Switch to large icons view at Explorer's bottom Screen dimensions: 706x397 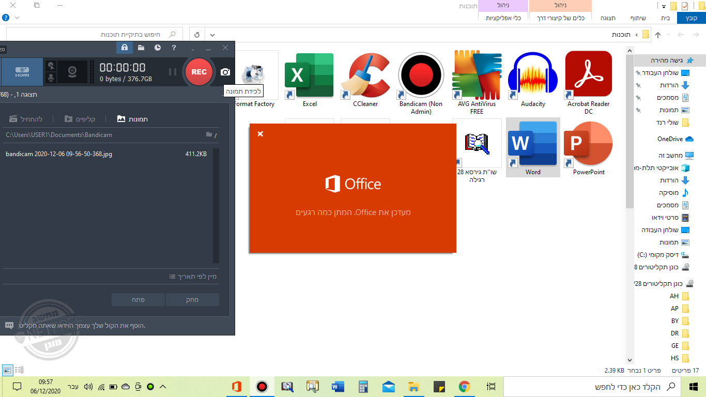point(7,370)
